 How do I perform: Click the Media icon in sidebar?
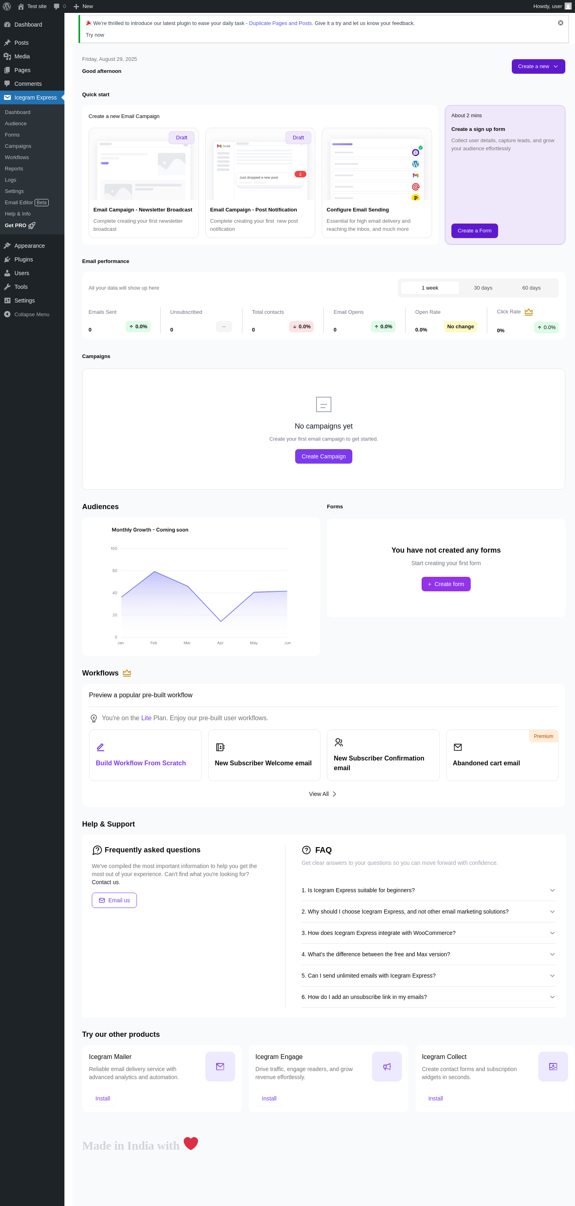(7, 56)
